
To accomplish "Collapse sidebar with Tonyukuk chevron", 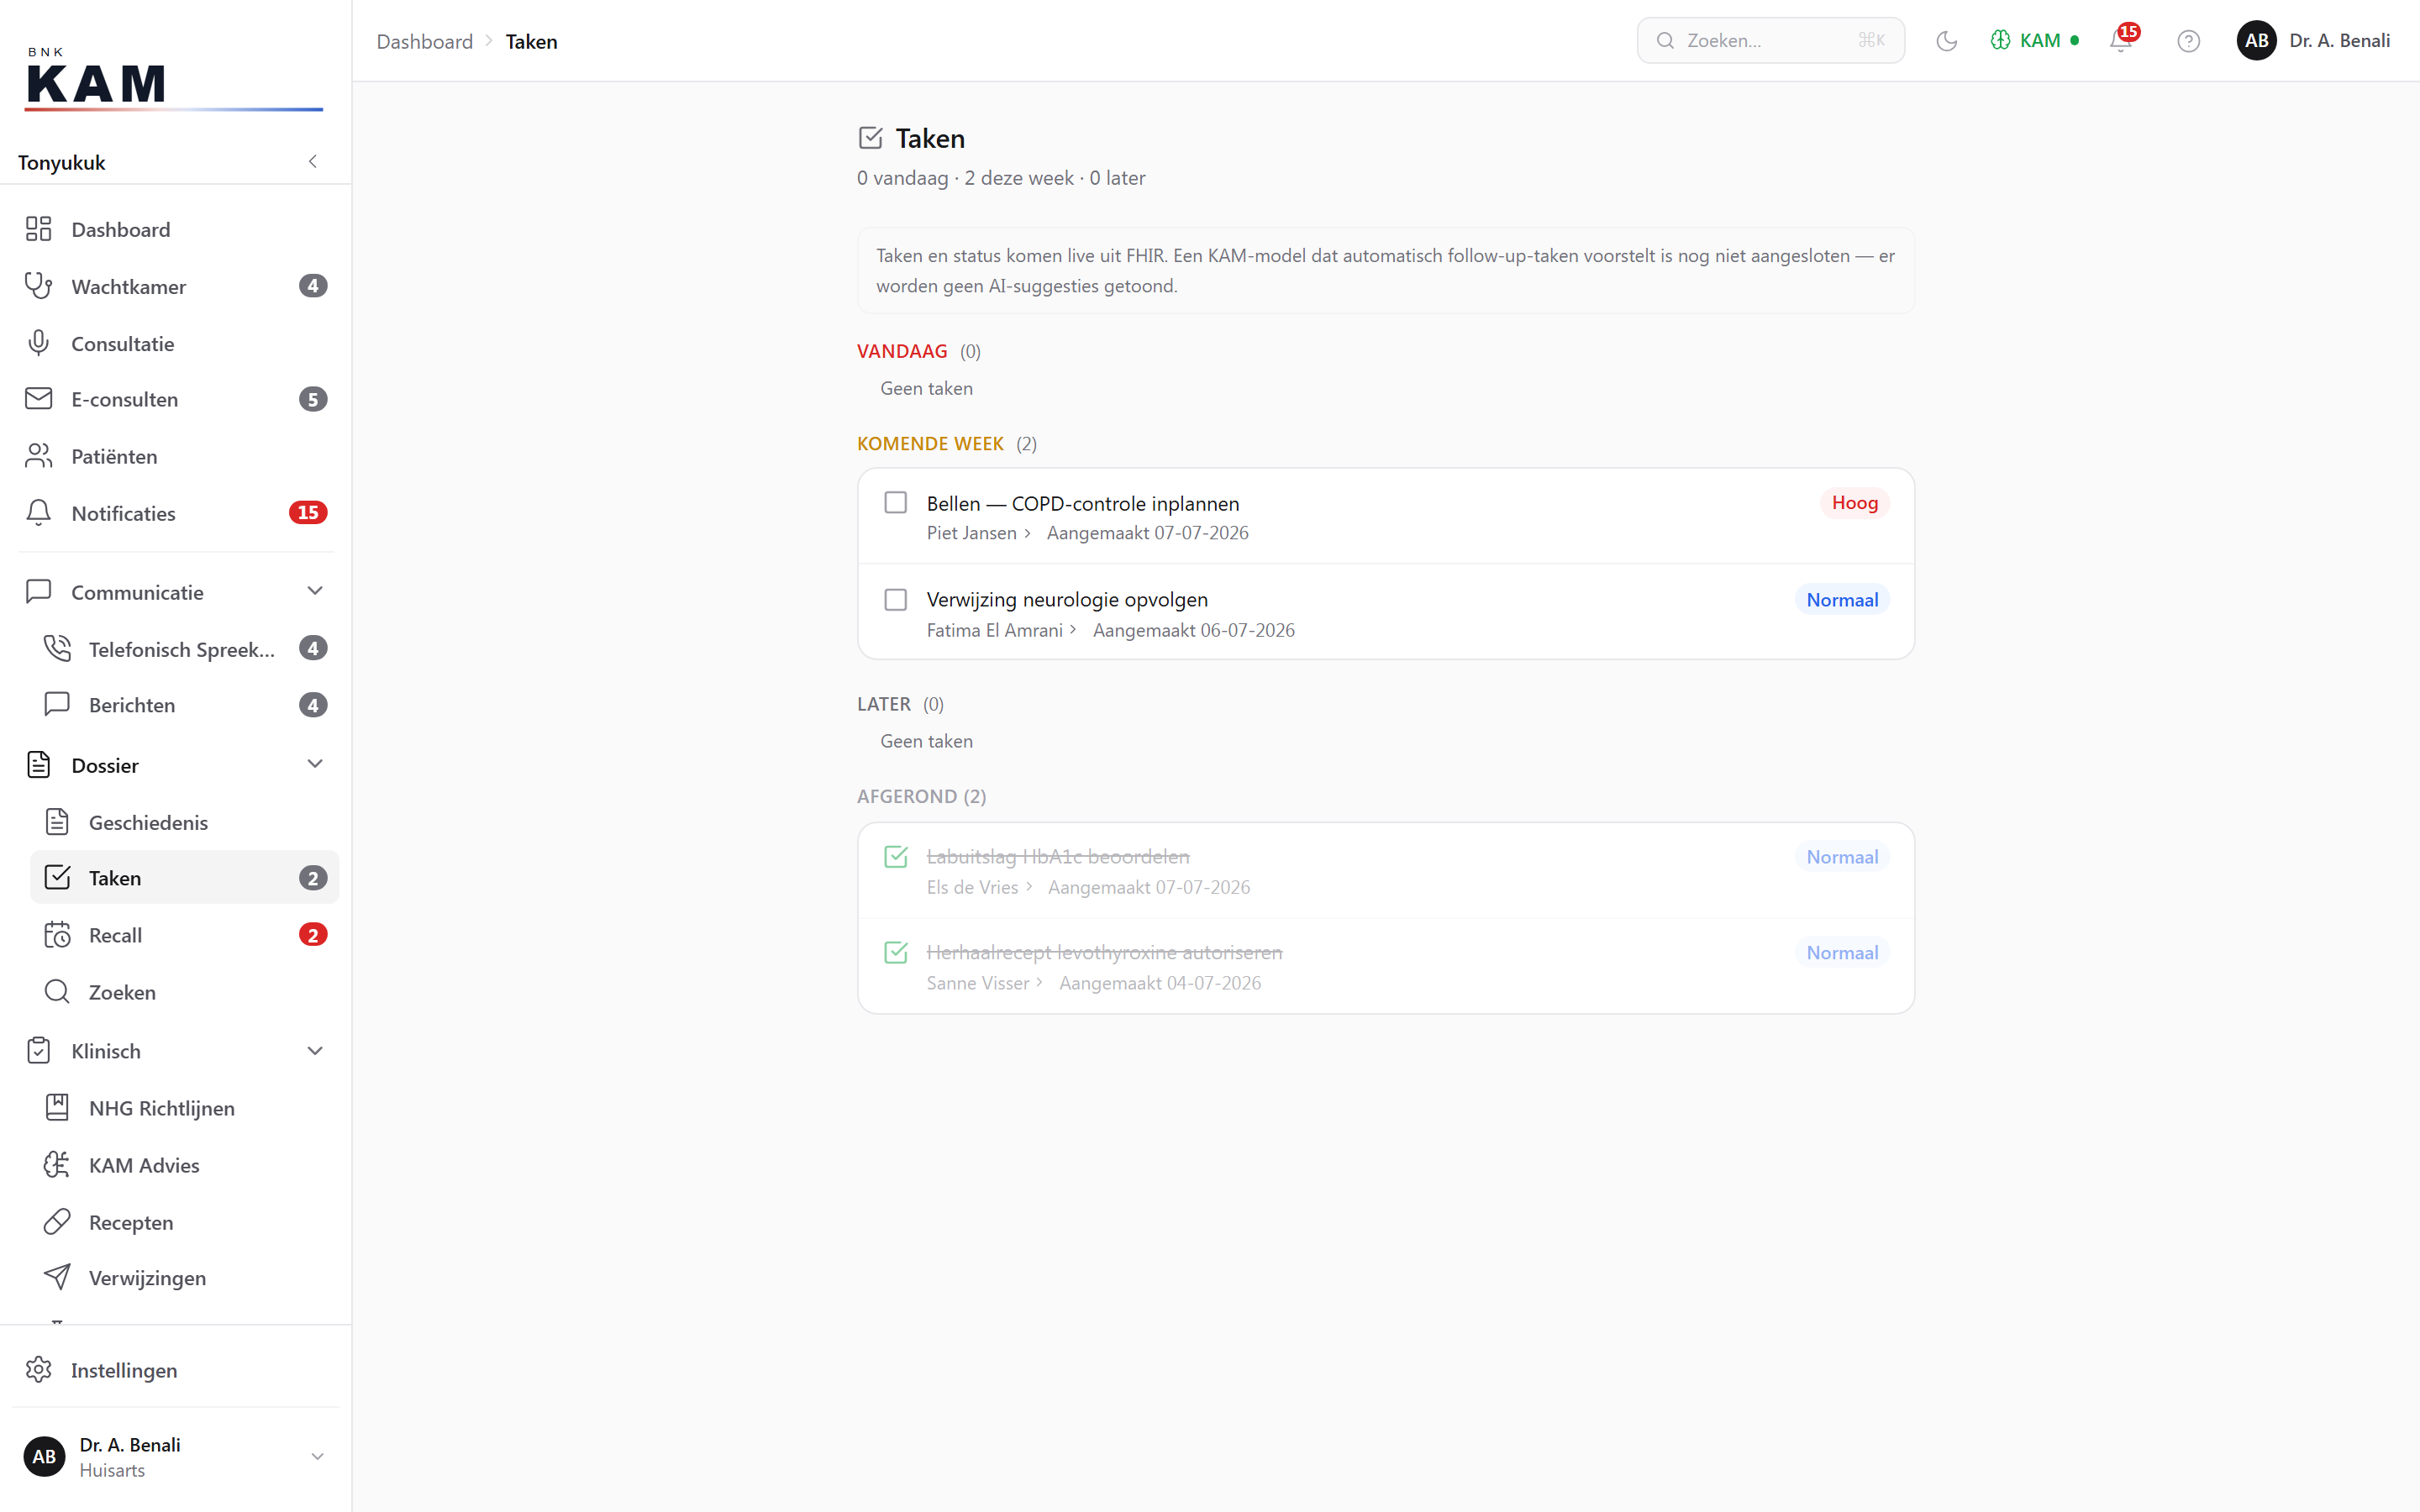I will (313, 162).
